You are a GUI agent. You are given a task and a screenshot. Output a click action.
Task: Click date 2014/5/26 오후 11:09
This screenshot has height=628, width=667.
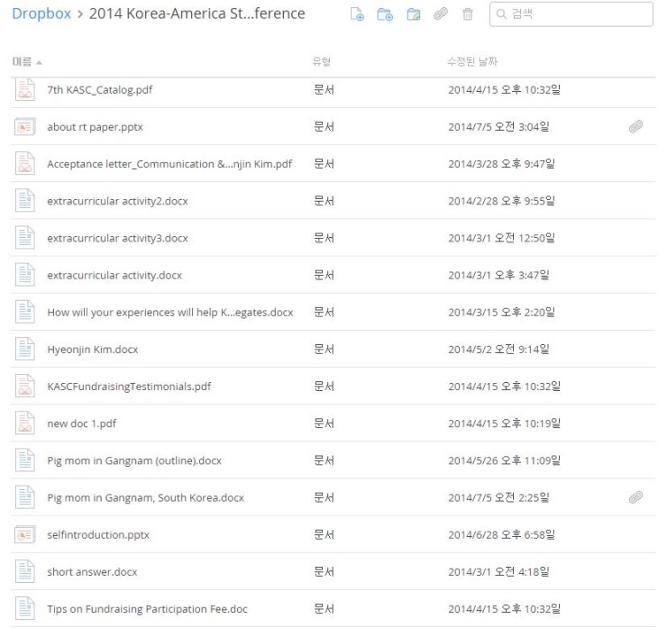[504, 460]
